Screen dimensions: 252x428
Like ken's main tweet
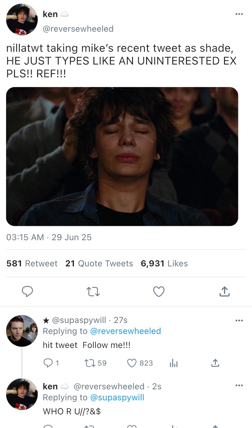(159, 292)
